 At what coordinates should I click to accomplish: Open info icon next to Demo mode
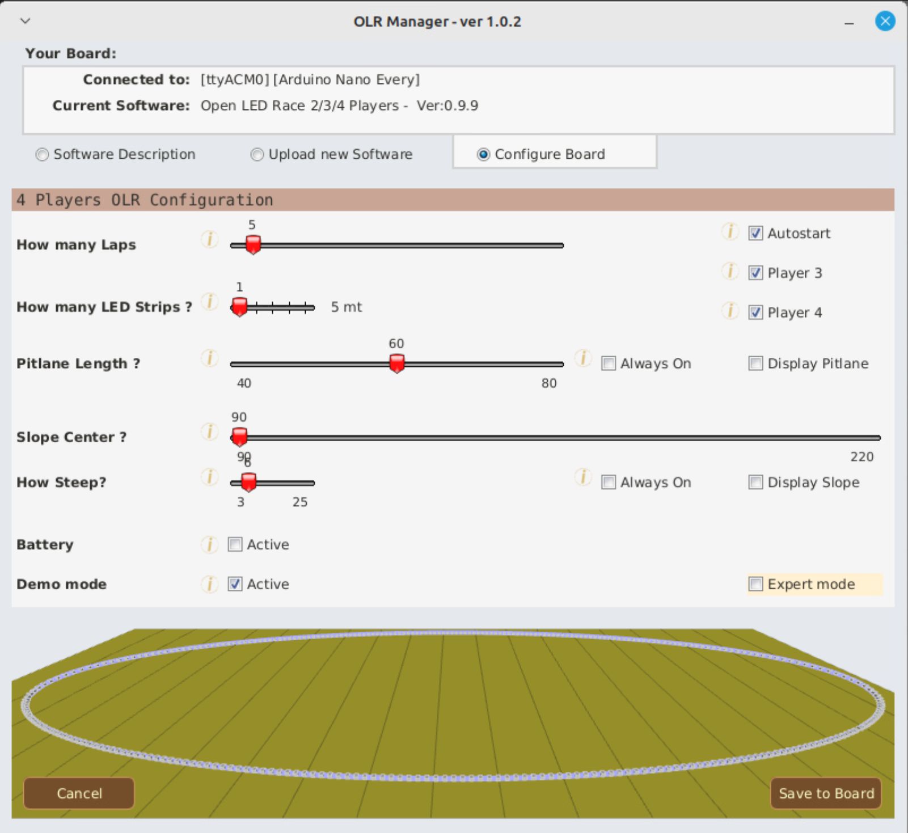[x=209, y=584]
